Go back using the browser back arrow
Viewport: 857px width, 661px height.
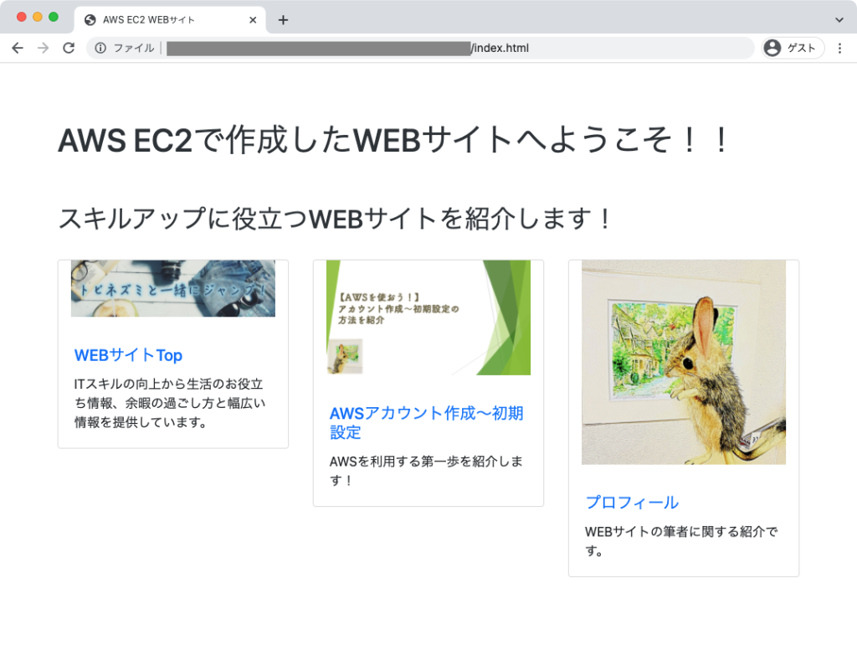click(x=18, y=48)
